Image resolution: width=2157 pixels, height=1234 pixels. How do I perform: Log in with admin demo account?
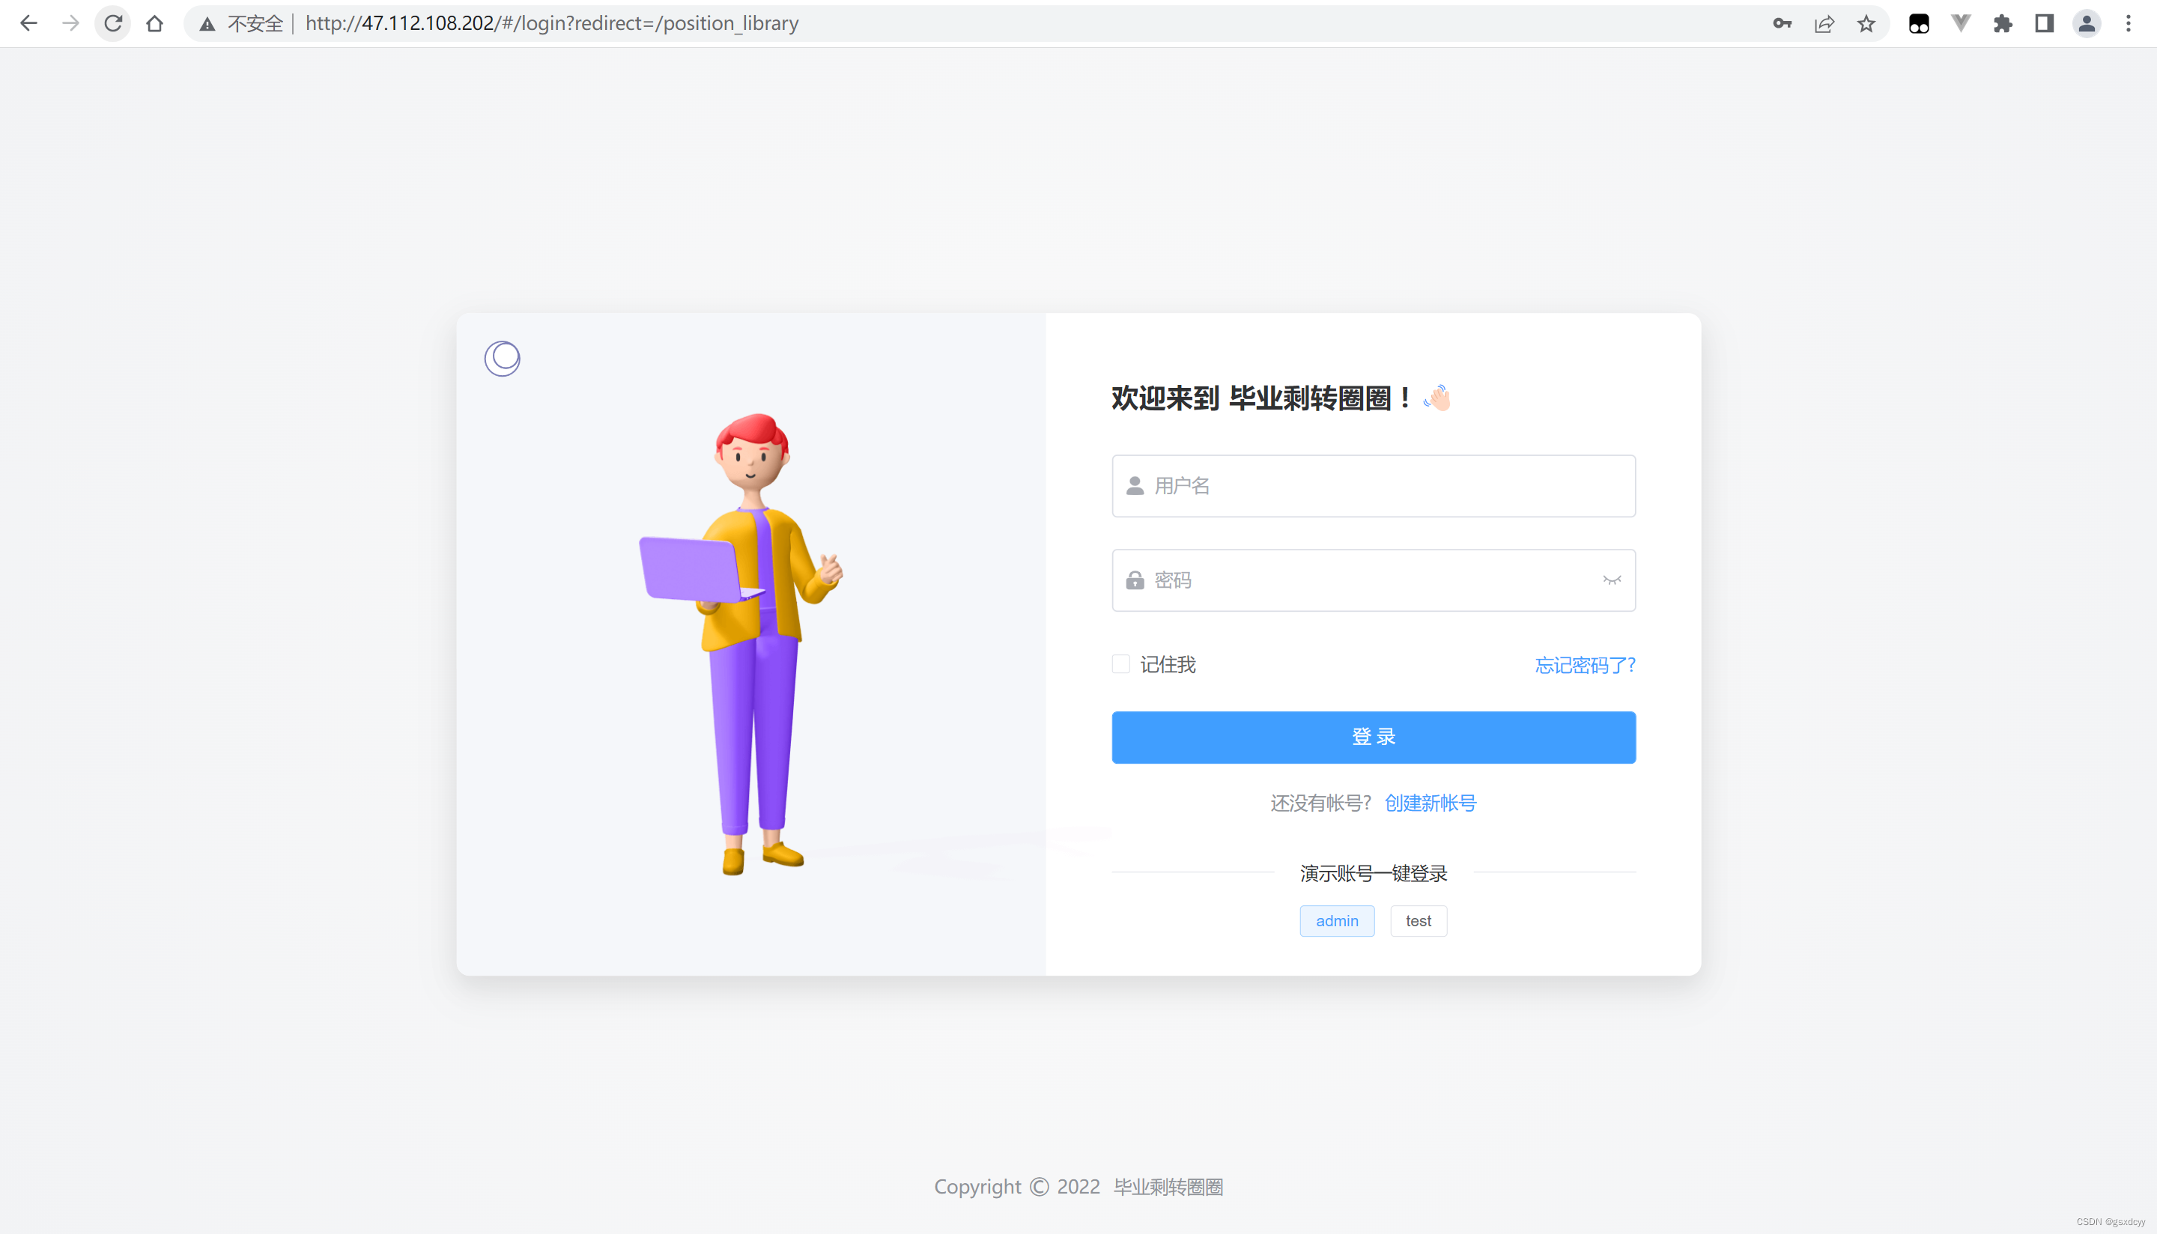[x=1337, y=921]
